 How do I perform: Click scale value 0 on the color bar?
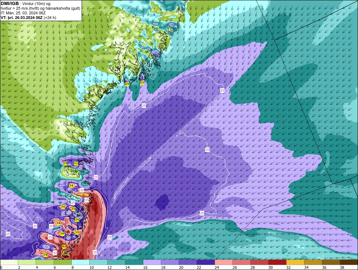tap(1, 267)
